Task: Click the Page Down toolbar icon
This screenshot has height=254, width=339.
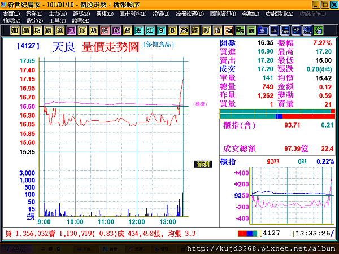Action: pos(296,30)
